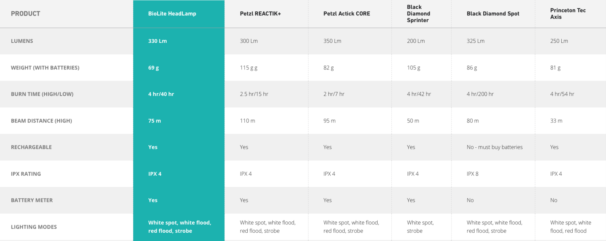Click the Petzl Actick CORE header
Viewport: 606px width, 241px height.
[x=347, y=14]
